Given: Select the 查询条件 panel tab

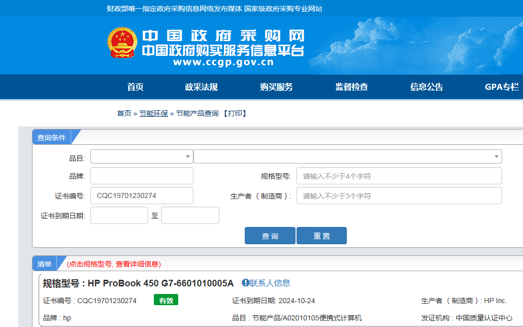Looking at the screenshot, I should point(52,137).
